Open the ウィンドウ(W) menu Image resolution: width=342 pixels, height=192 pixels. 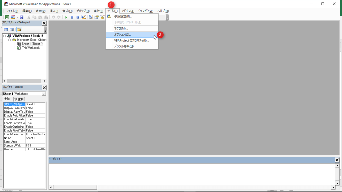pyautogui.click(x=146, y=11)
